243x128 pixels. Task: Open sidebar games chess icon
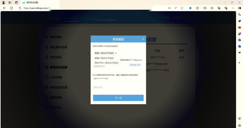(239, 34)
